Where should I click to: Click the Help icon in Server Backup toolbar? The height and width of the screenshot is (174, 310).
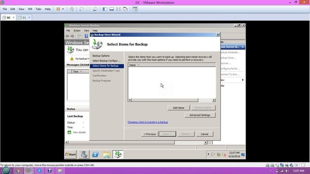(86, 36)
